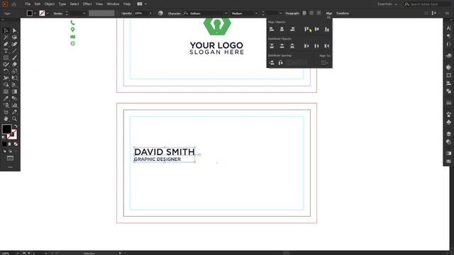This screenshot has width=454, height=255.
Task: Click Horizontal Align Left in Align panel
Action: (x=272, y=29)
